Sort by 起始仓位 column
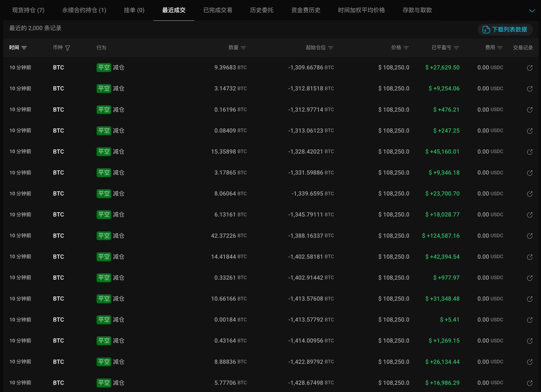This screenshot has height=392, width=541. tap(330, 48)
